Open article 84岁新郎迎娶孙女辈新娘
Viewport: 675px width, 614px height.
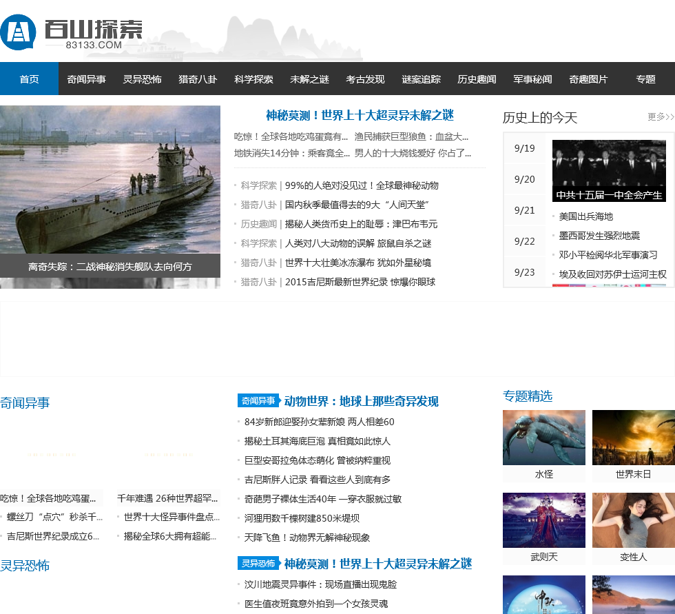pos(320,422)
